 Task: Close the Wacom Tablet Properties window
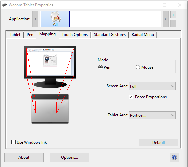[180, 5]
